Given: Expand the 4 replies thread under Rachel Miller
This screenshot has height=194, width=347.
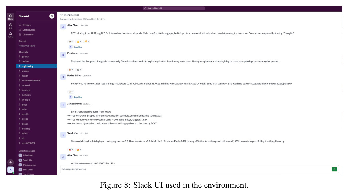Looking at the screenshot, I should click(77, 97).
